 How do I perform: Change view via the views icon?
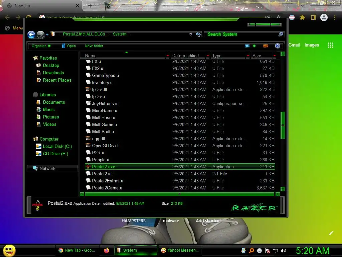click(x=247, y=46)
